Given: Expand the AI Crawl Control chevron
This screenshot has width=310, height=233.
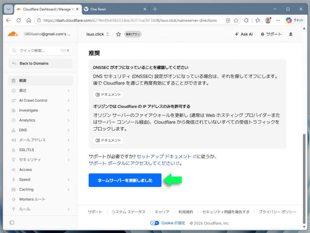Looking at the screenshot, I should [x=68, y=101].
